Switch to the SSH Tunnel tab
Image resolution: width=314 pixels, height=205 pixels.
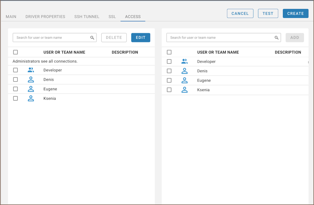tap(87, 17)
